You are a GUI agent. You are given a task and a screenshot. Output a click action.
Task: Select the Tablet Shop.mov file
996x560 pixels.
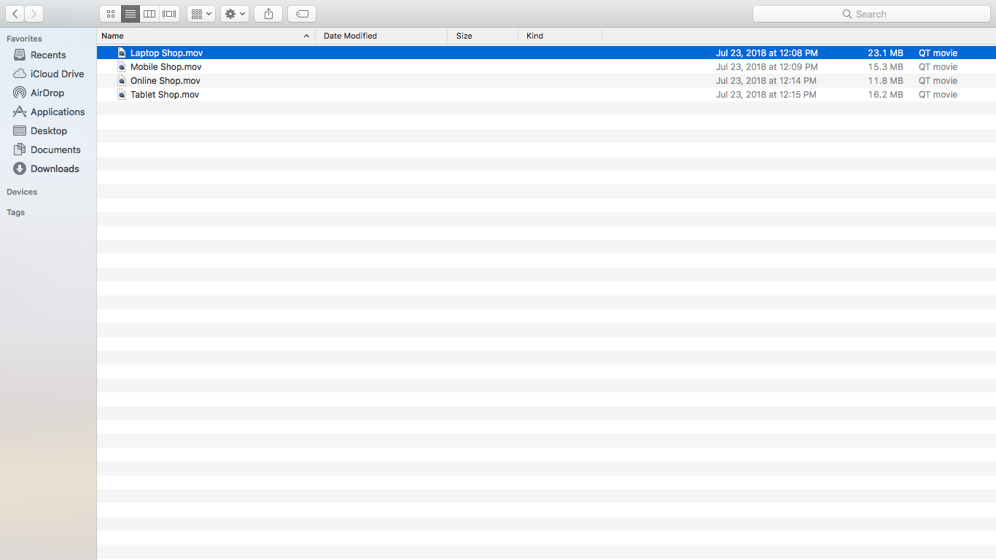point(546,94)
